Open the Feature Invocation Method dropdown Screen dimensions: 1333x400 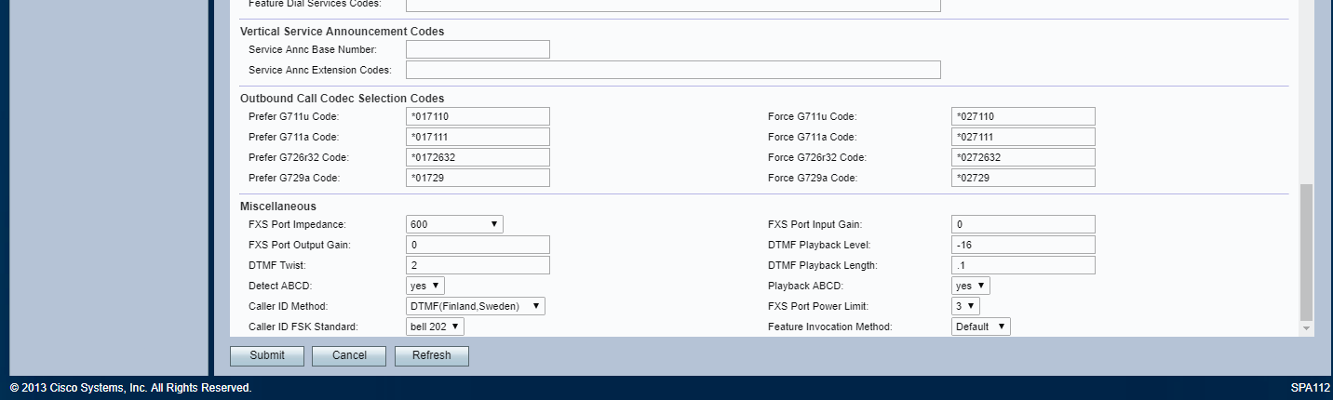tap(981, 327)
